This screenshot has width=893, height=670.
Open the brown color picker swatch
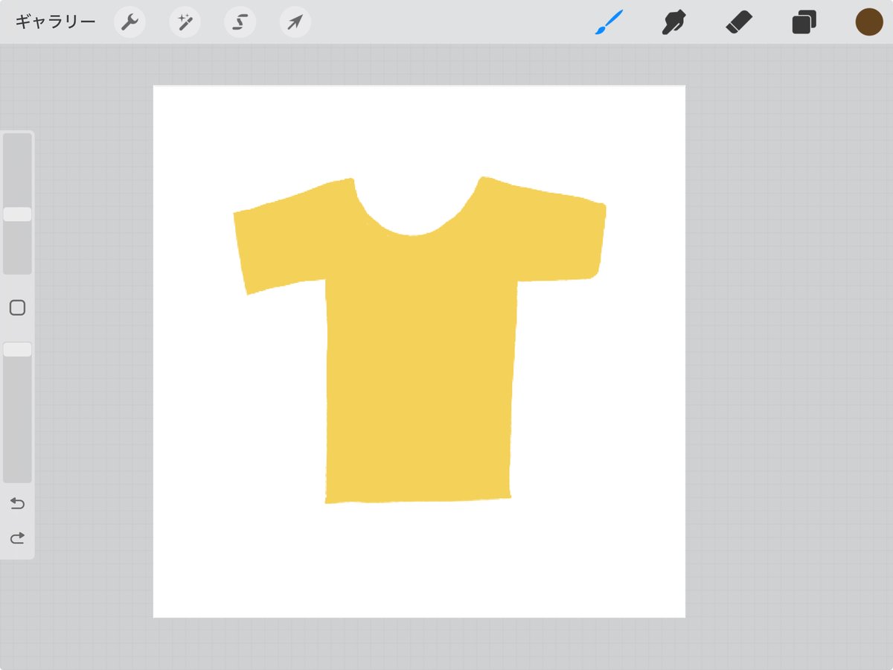[x=869, y=22]
